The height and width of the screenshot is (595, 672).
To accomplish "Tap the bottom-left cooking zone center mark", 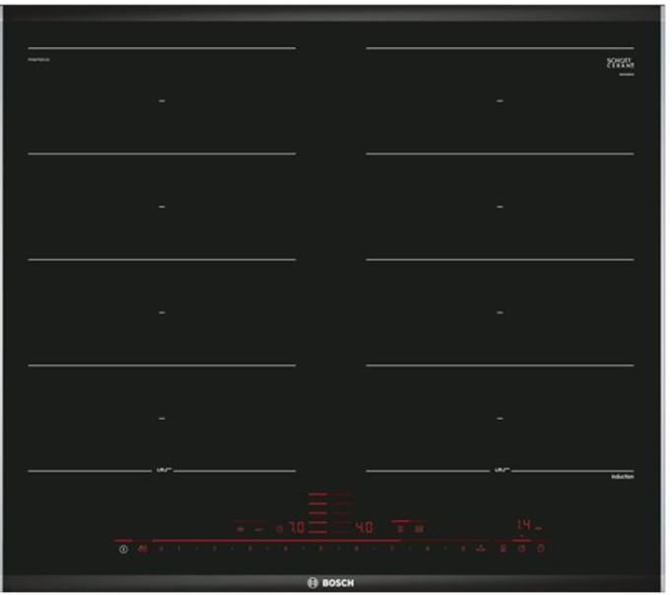I will coord(162,419).
